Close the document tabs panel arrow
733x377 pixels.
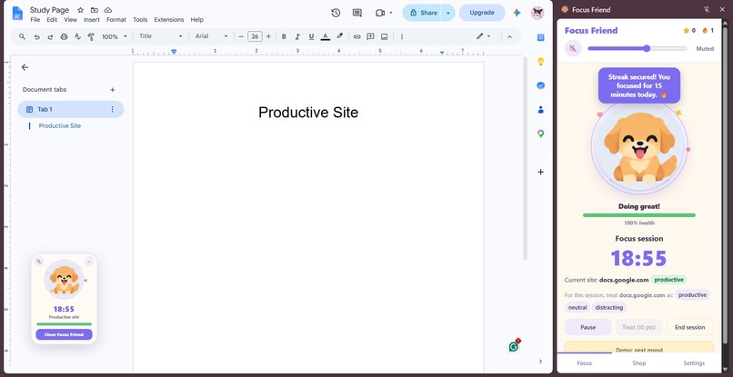(25, 67)
